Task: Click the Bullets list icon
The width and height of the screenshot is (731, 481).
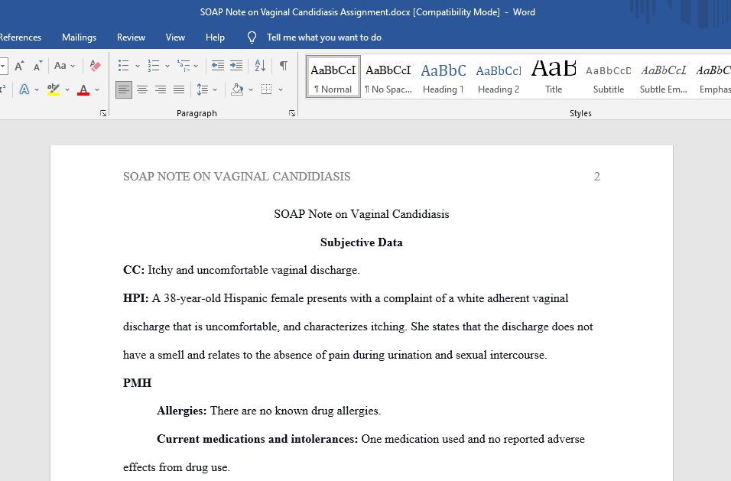Action: pyautogui.click(x=124, y=66)
